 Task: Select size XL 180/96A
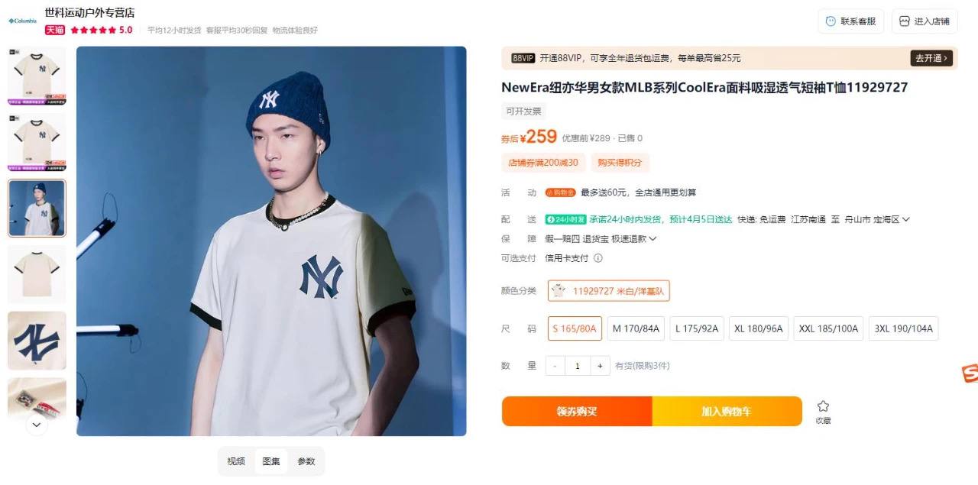758,328
